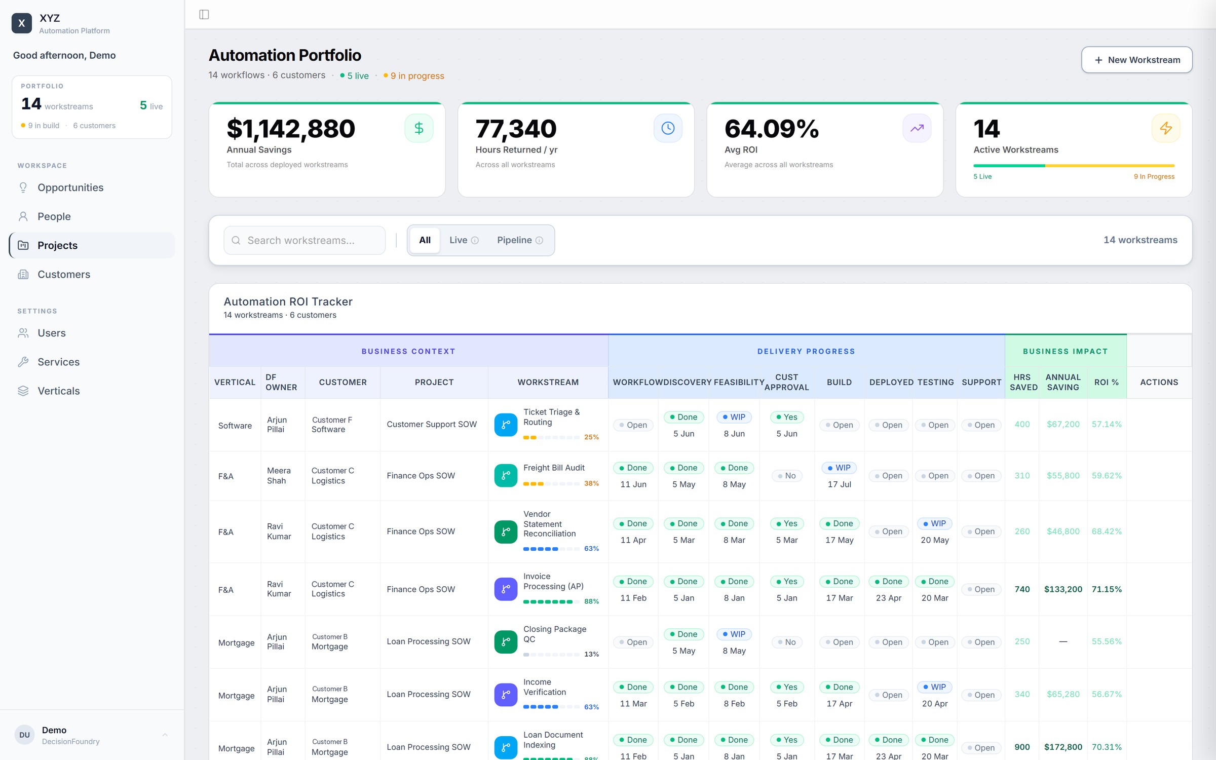Switch to the Pipeline filter tab

click(520, 240)
